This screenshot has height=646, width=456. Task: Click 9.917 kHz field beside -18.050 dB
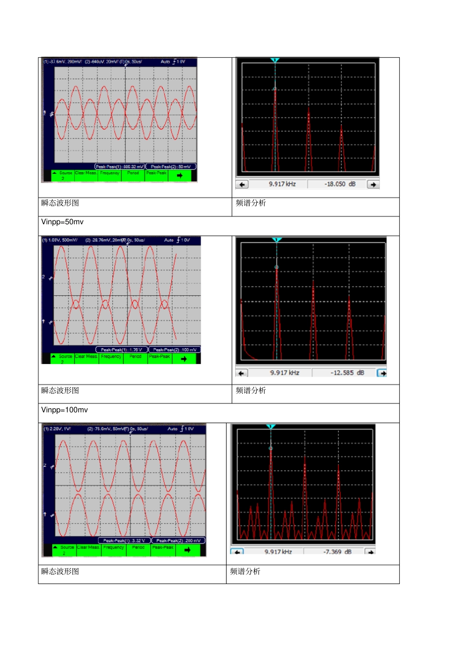point(278,184)
